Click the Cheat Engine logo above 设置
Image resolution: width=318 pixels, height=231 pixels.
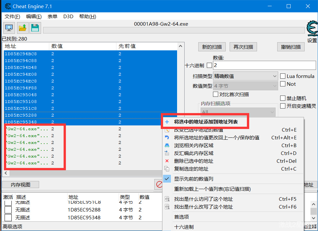click(312, 28)
